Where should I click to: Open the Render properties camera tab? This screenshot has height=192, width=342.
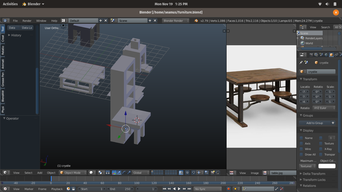pyautogui.click(x=311, y=55)
